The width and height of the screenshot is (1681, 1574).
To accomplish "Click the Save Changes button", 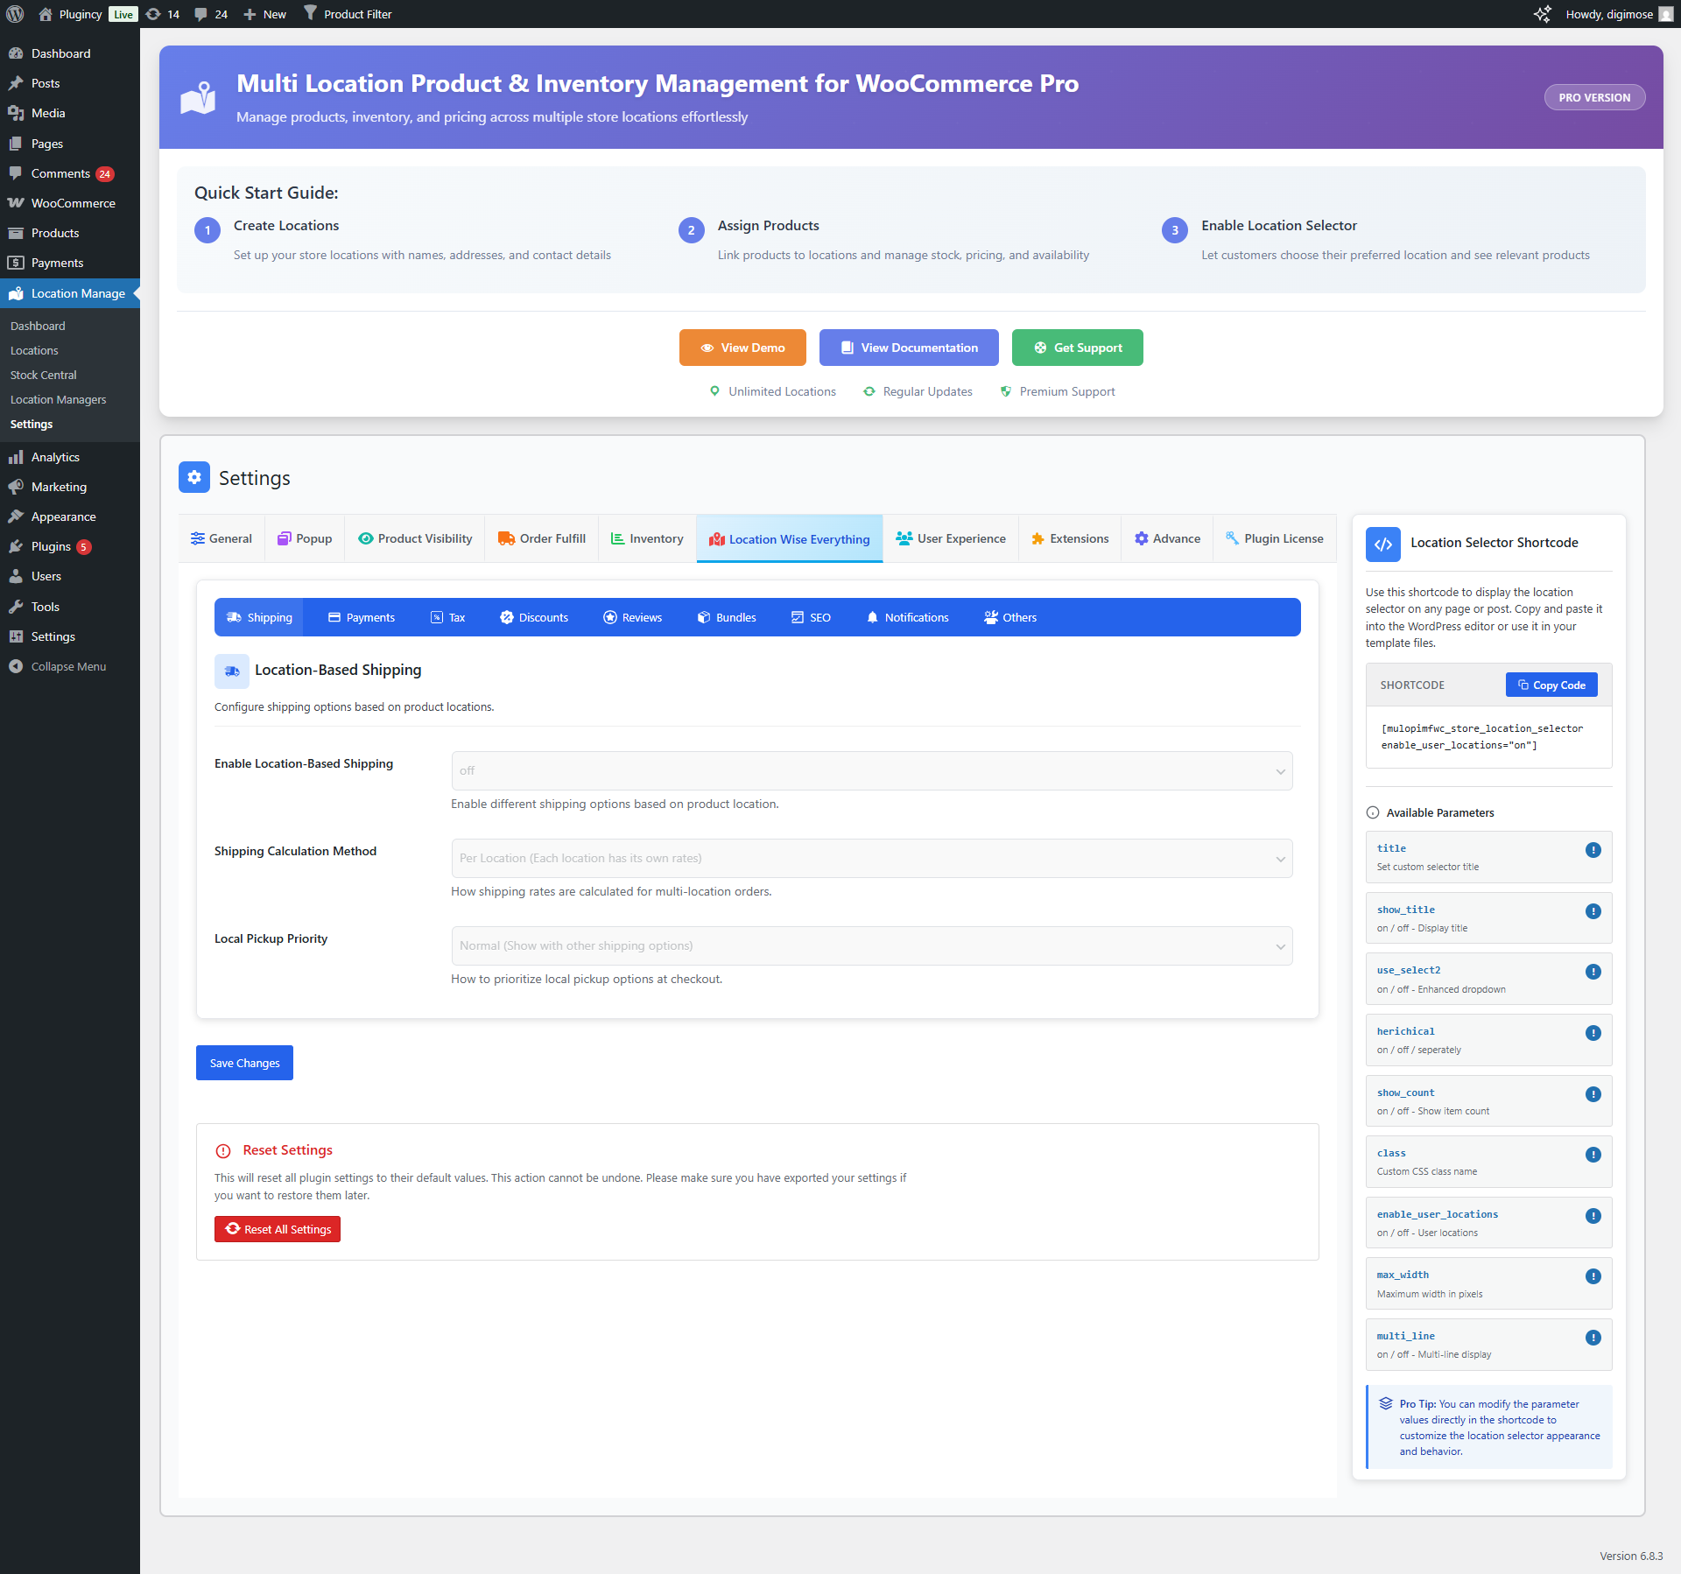I will tap(244, 1063).
